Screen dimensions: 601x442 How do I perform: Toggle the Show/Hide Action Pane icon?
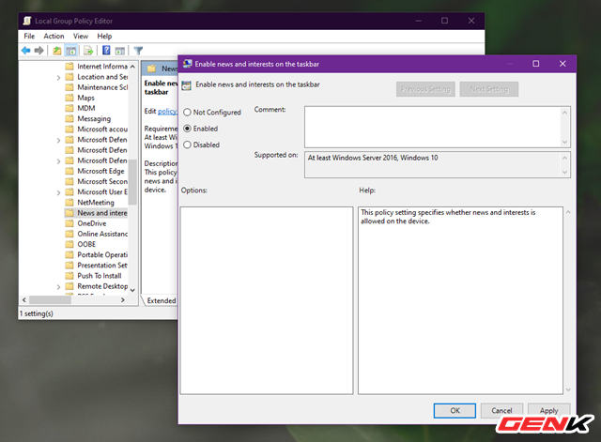(120, 51)
